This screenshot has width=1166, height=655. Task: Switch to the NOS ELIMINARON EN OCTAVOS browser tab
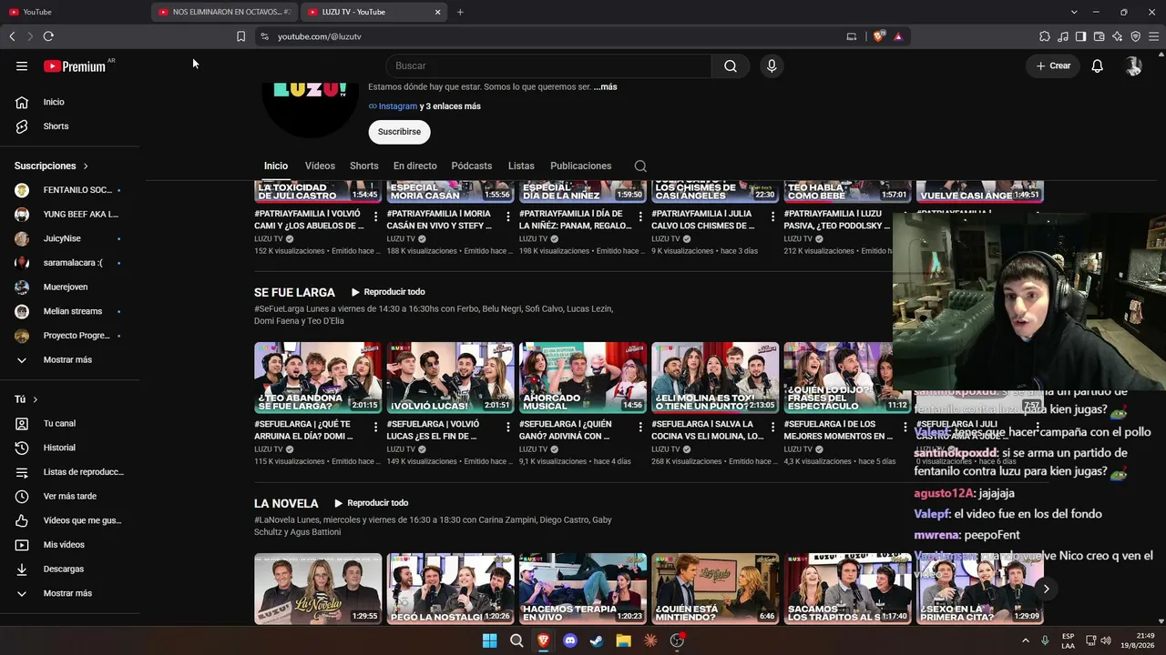pos(224,12)
